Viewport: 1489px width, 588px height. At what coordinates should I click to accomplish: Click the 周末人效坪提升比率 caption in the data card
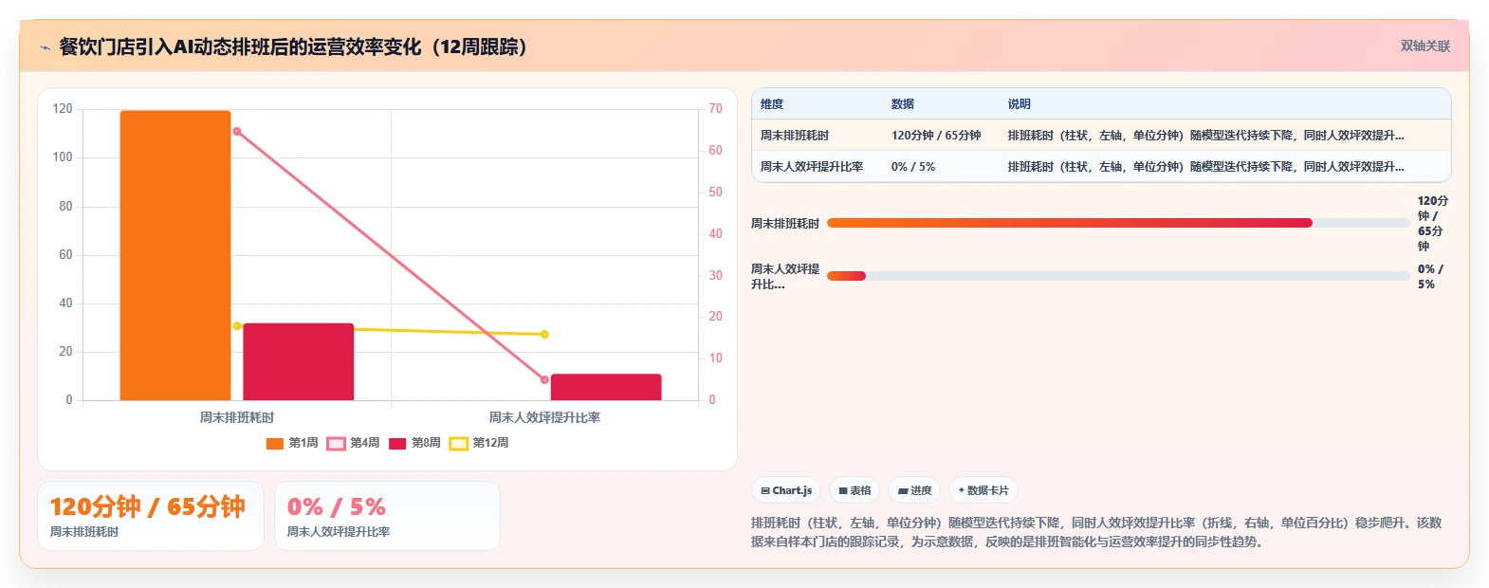click(x=339, y=532)
